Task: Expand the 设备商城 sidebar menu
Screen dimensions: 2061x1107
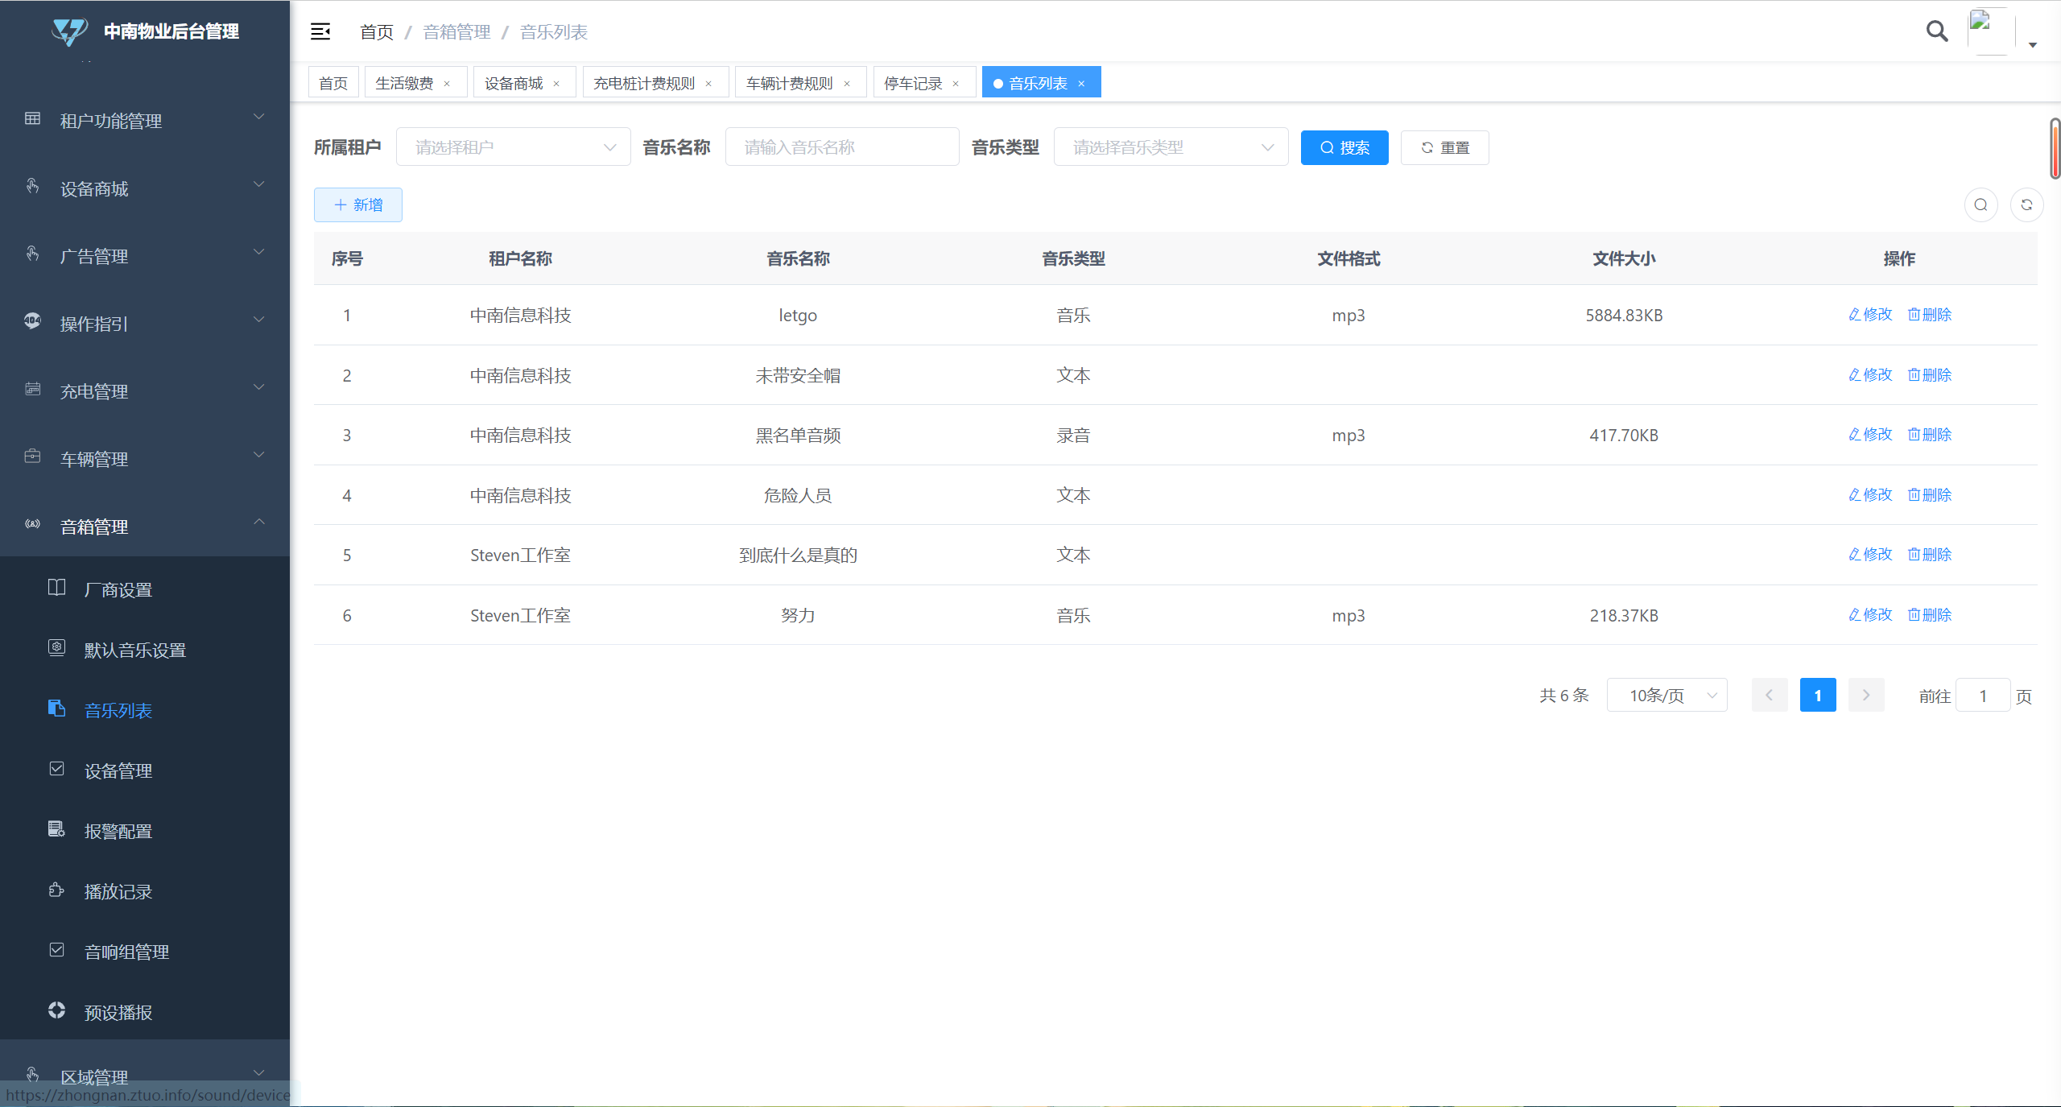Action: pos(145,188)
